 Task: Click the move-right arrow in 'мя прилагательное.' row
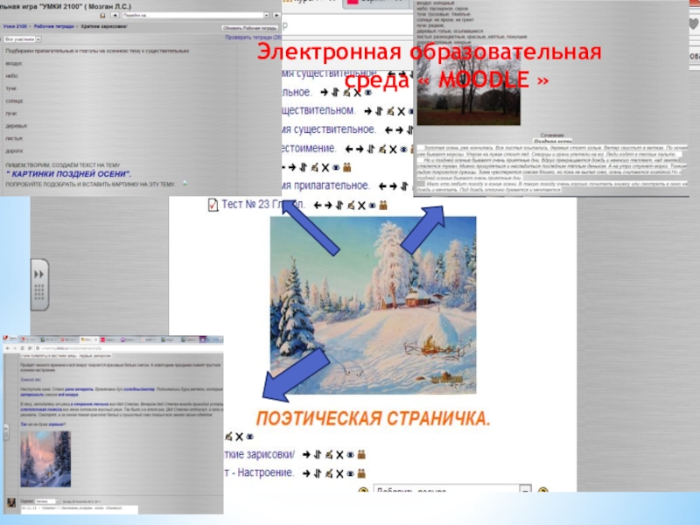point(393,186)
